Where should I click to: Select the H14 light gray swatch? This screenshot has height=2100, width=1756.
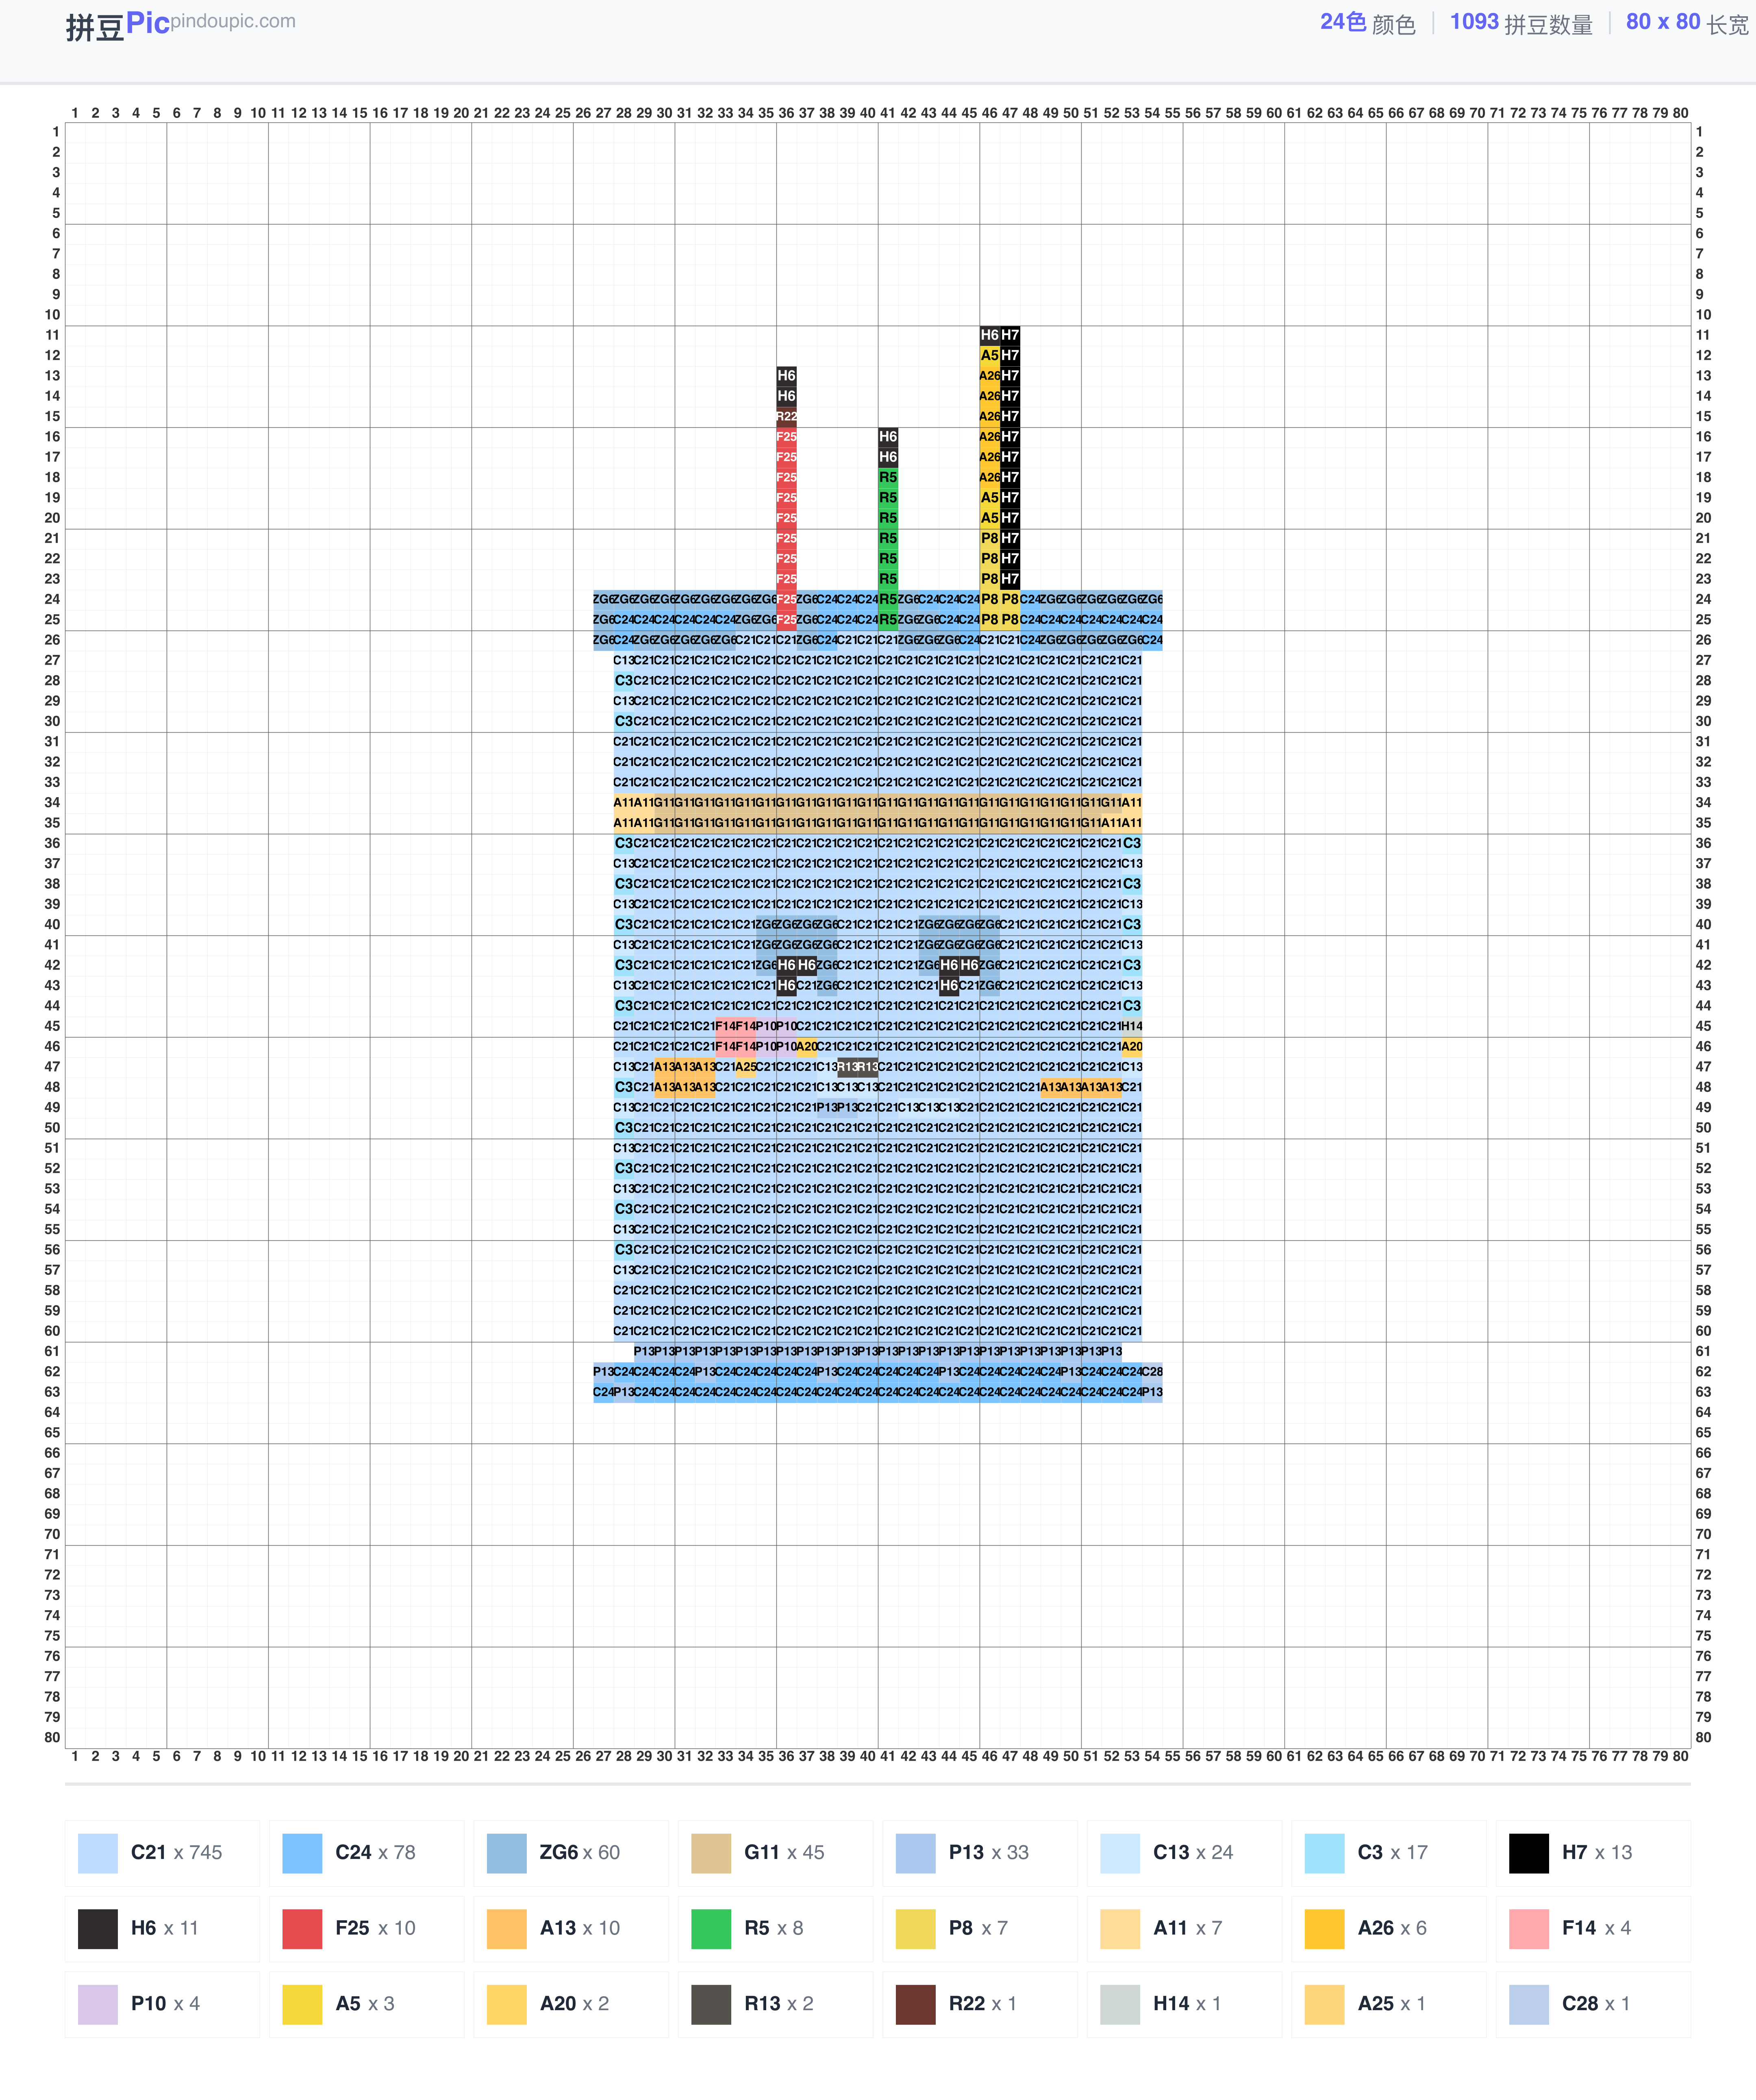tap(1120, 2005)
